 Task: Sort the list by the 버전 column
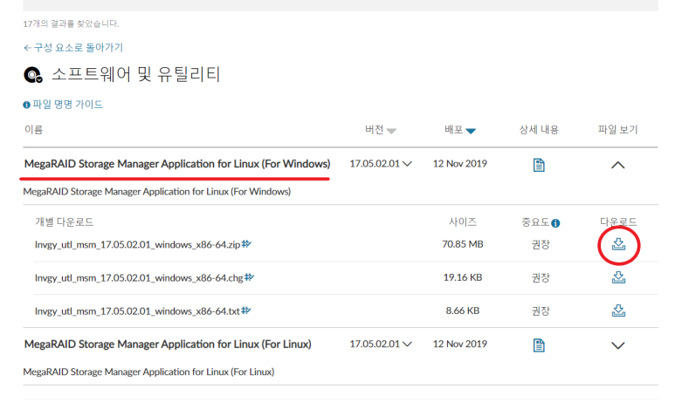[381, 130]
